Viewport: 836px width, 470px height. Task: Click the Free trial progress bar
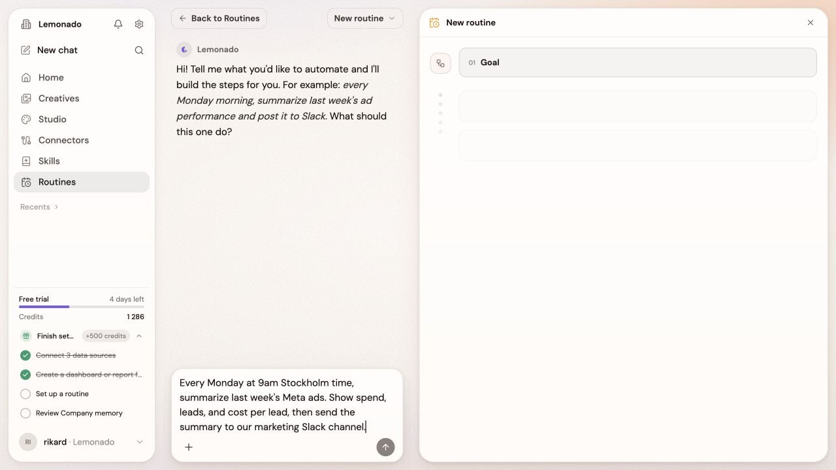tap(82, 307)
